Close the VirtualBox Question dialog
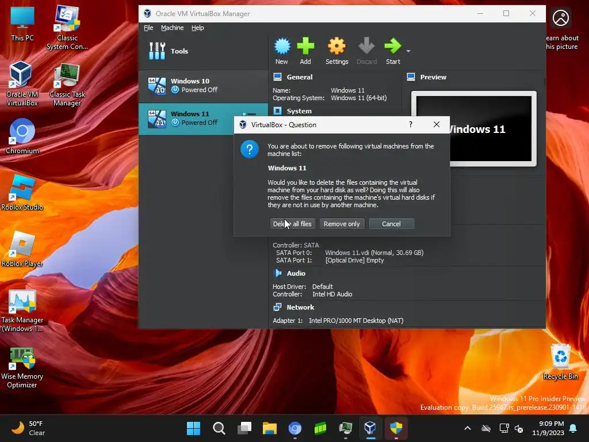The width and height of the screenshot is (589, 442). 436,124
